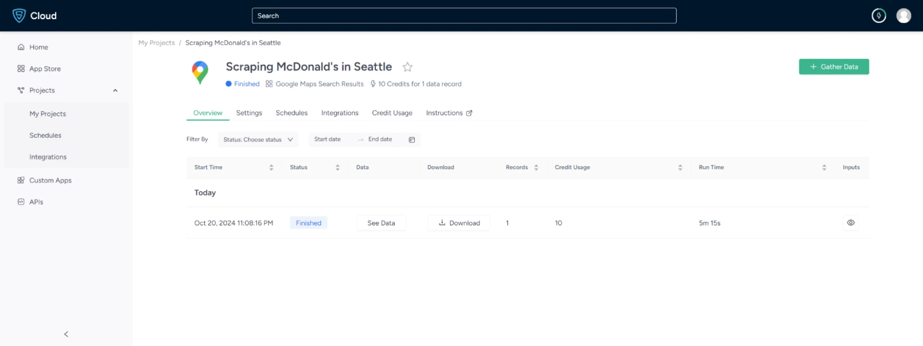The image size is (923, 346).
Task: Click the End date field
Action: click(x=380, y=139)
